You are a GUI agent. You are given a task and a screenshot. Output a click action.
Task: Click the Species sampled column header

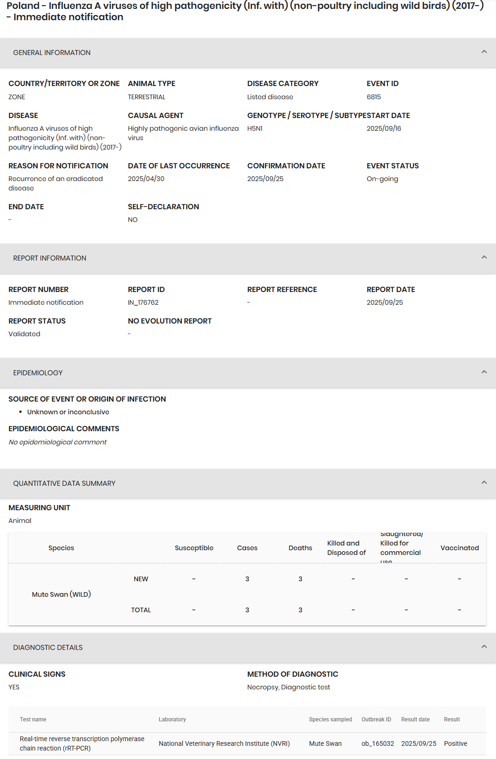click(330, 719)
